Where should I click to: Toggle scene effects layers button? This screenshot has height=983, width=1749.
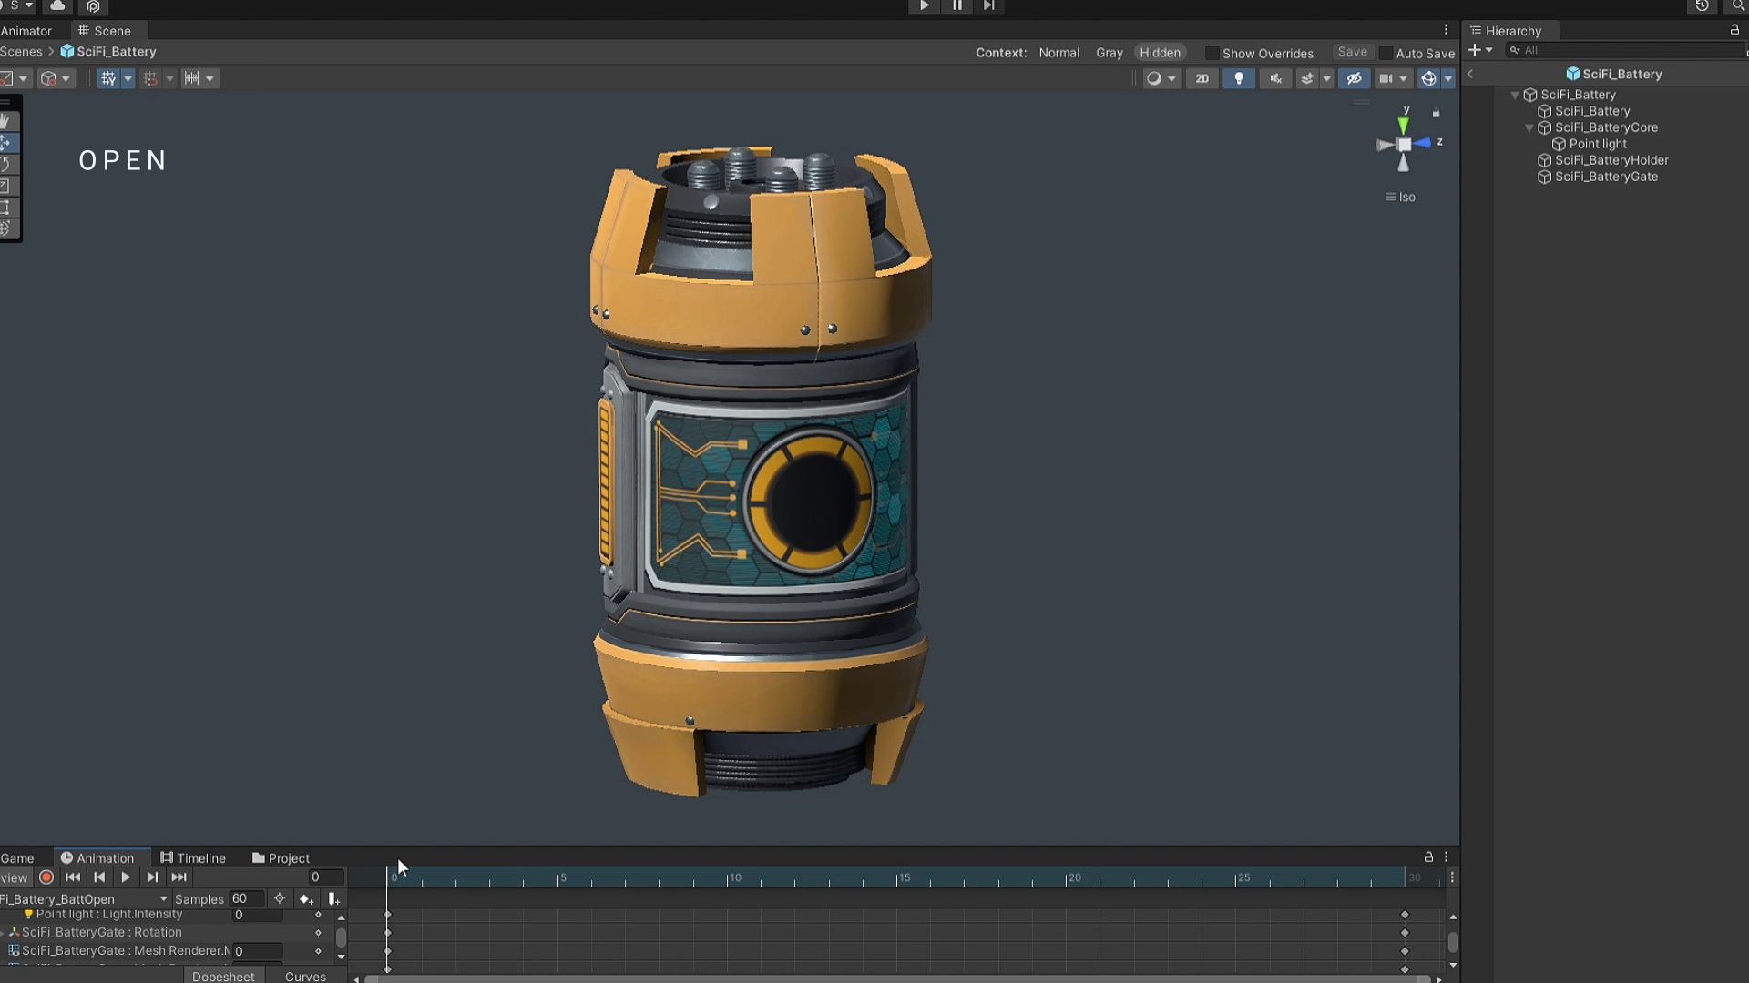tap(1307, 78)
